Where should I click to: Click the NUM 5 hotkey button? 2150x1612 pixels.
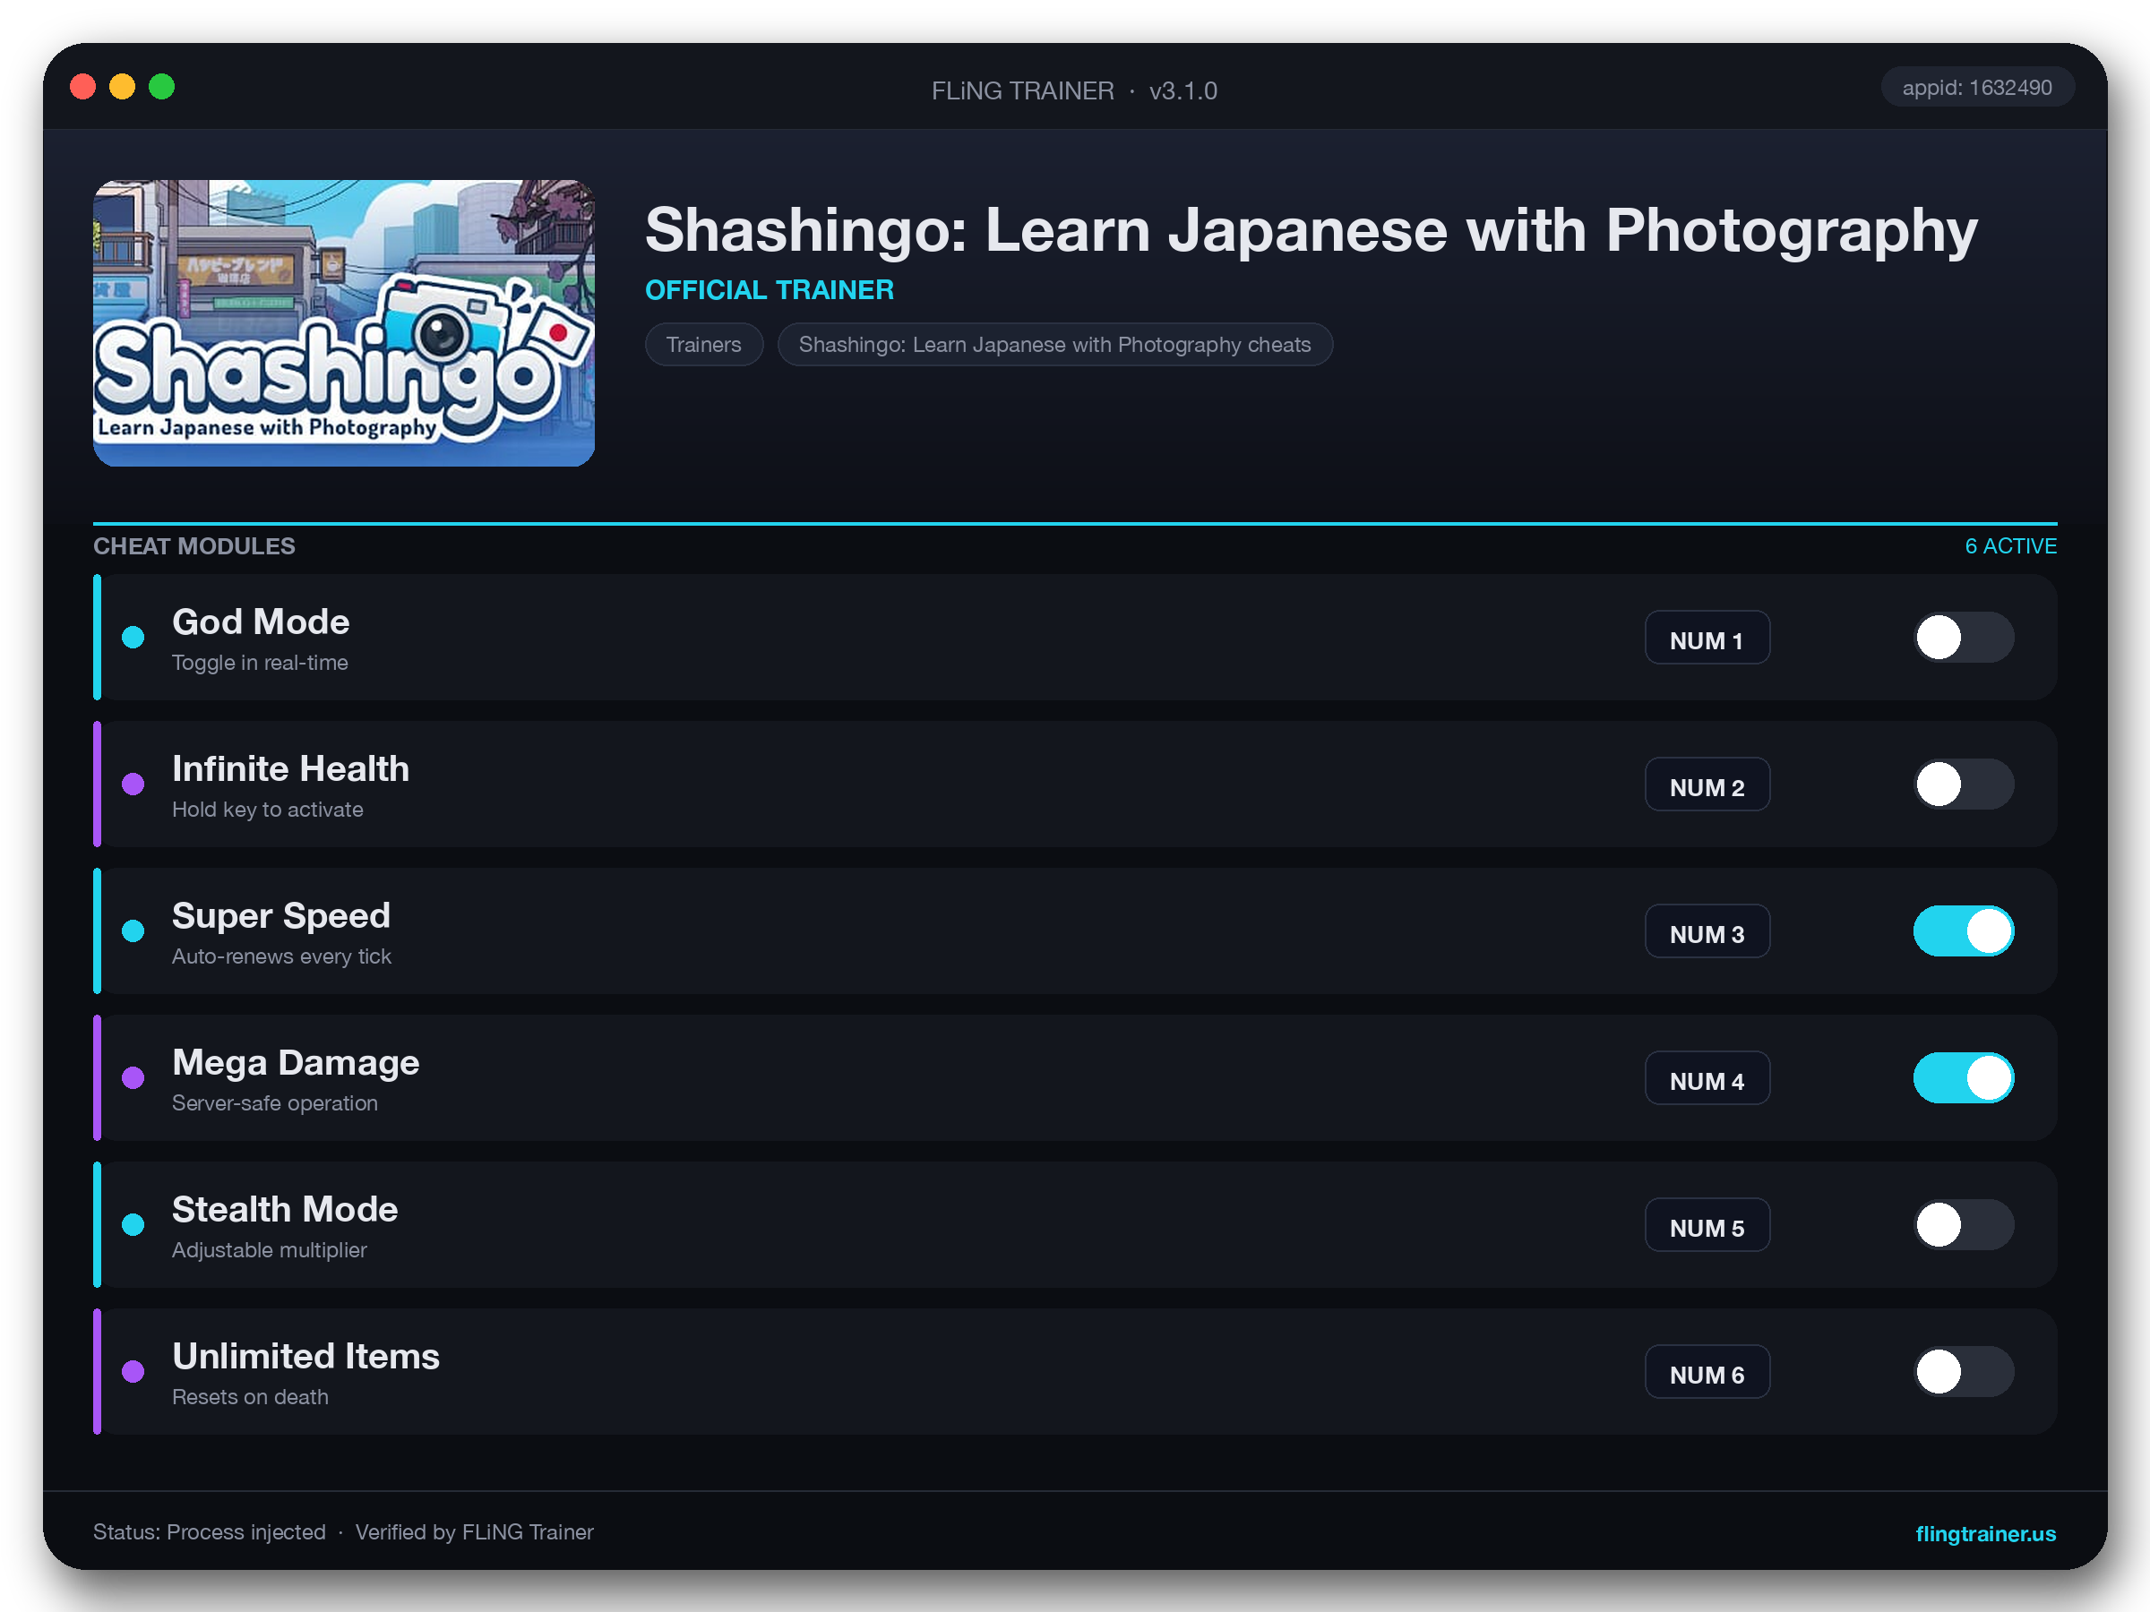[1707, 1225]
